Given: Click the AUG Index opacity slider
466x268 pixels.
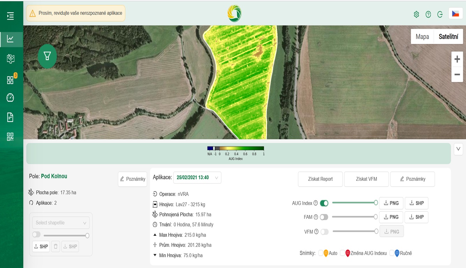Looking at the screenshot, I should (x=354, y=203).
